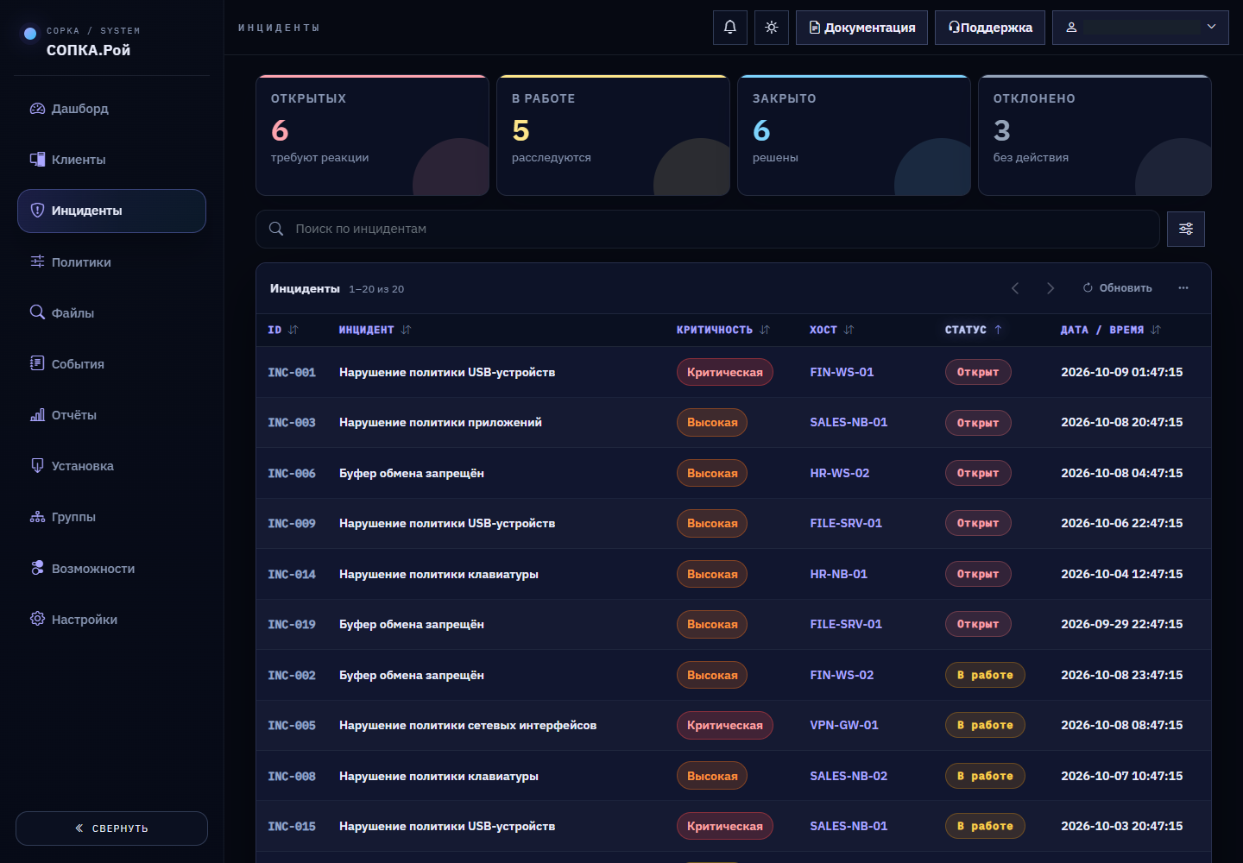Screen dimensions: 1243x863
Task: Click В работе status for INC-002
Action: click(985, 675)
